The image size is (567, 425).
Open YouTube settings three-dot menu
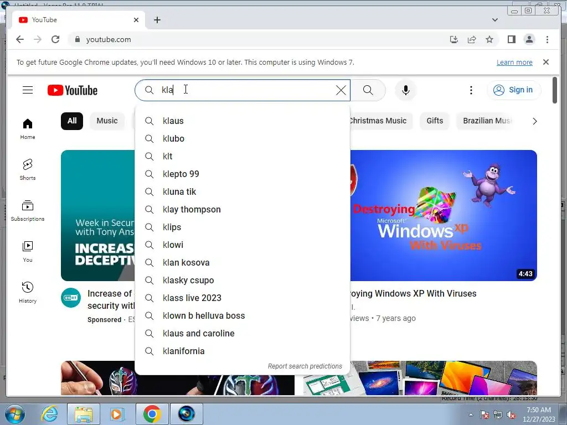pyautogui.click(x=471, y=90)
